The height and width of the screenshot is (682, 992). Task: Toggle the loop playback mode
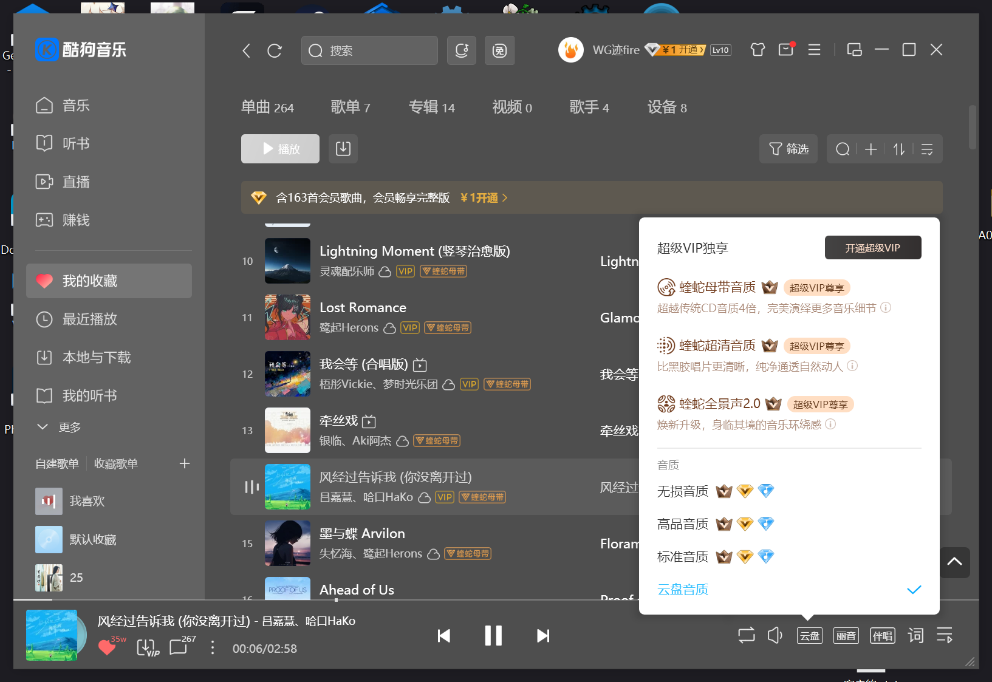coord(746,636)
